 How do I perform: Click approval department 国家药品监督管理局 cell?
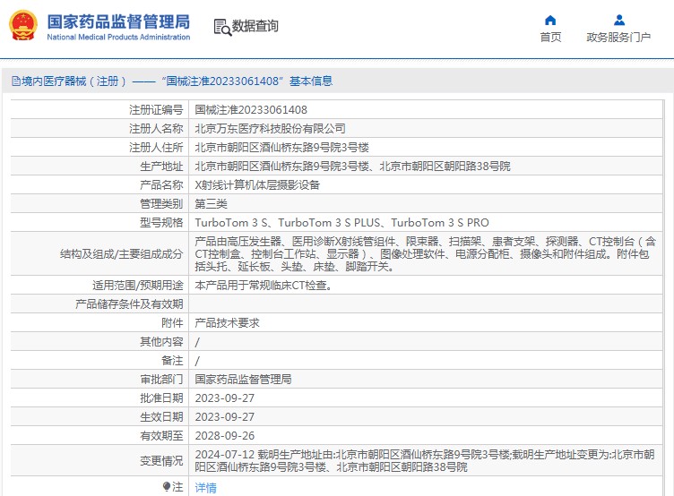[x=243, y=380]
